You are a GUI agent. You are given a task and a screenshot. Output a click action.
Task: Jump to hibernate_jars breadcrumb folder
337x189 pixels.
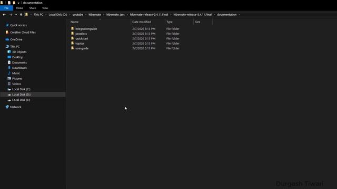click(x=115, y=15)
